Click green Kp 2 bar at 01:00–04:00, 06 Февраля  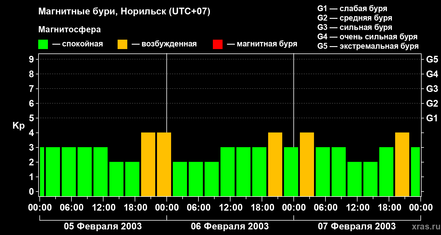point(180,179)
